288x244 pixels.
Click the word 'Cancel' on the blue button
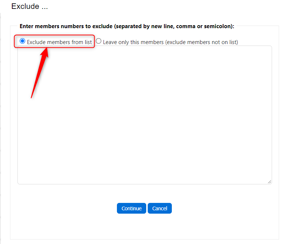click(160, 208)
